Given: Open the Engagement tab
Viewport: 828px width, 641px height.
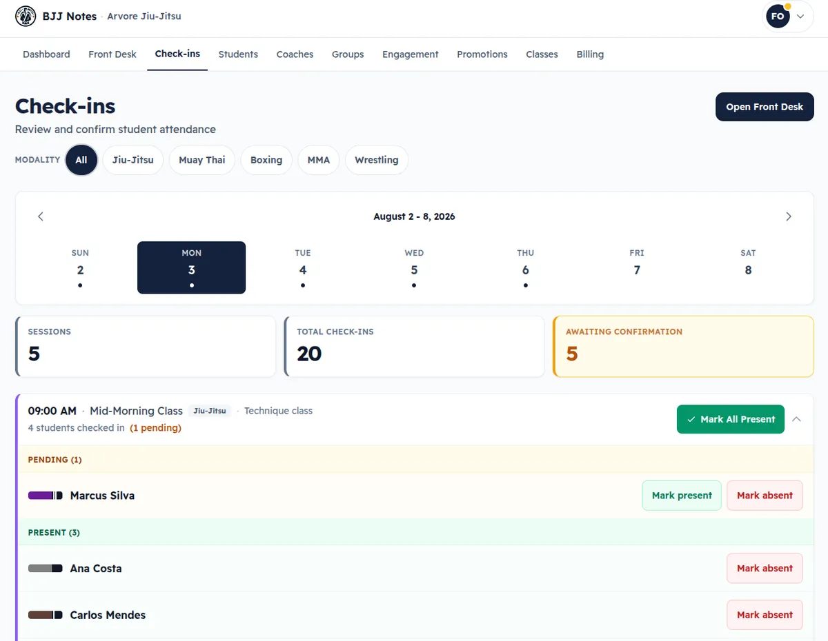Looking at the screenshot, I should click(x=411, y=54).
